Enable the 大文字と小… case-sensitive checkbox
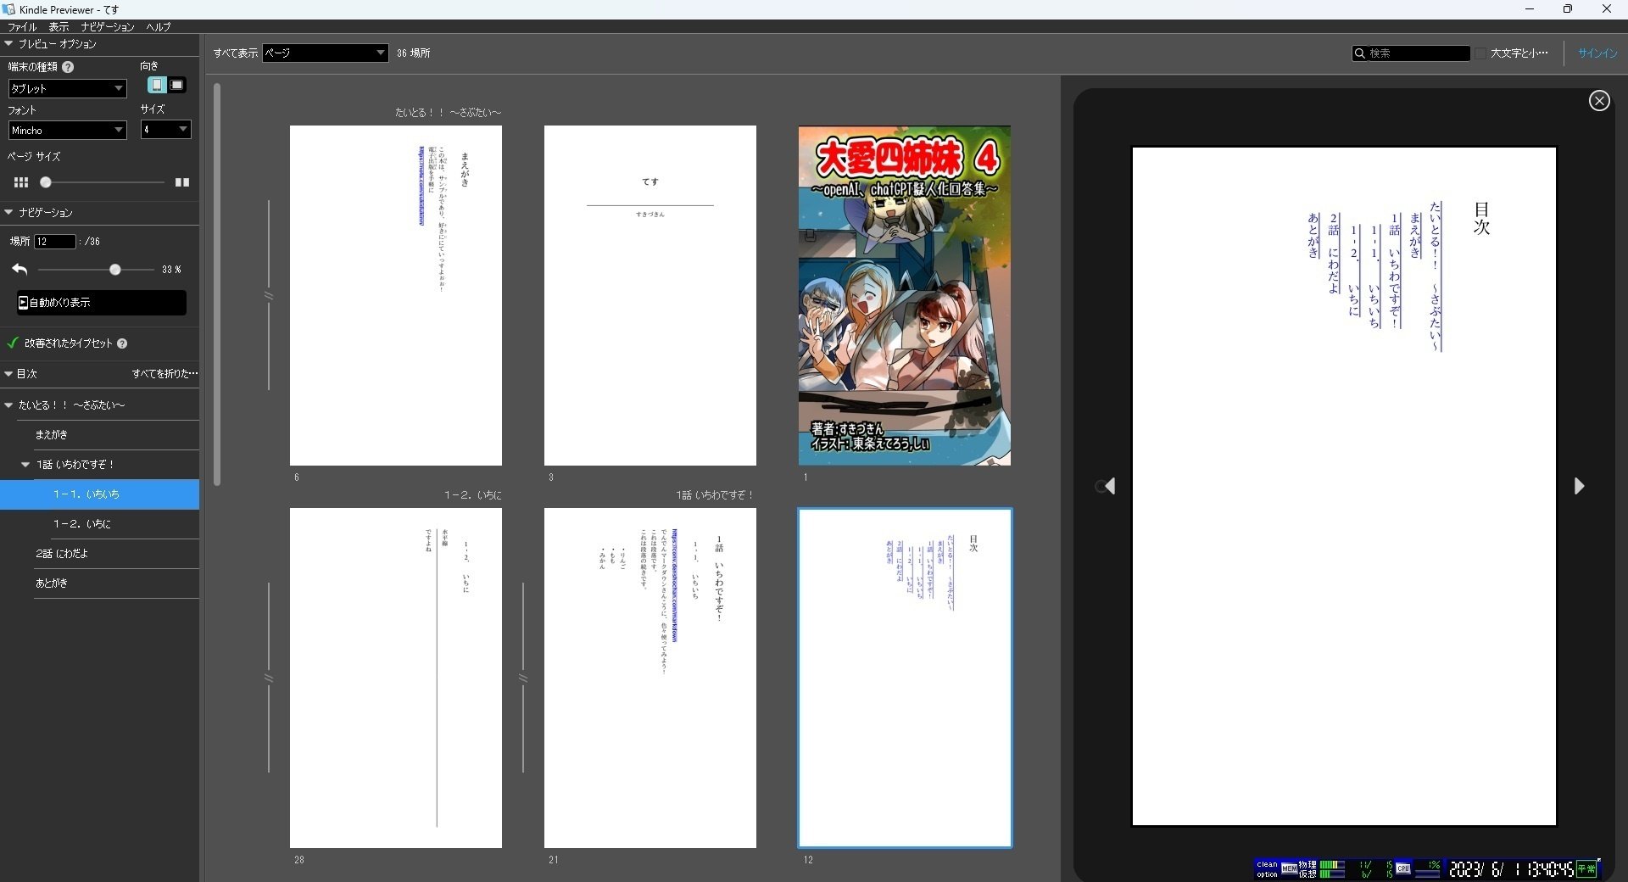The height and width of the screenshot is (882, 1628). (1479, 53)
